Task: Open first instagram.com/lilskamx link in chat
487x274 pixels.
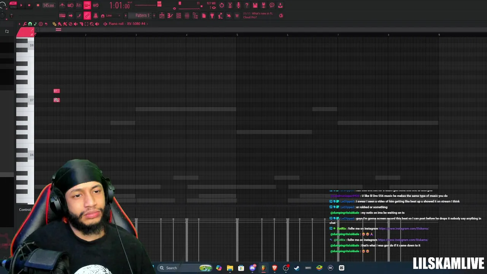Action: point(404,229)
